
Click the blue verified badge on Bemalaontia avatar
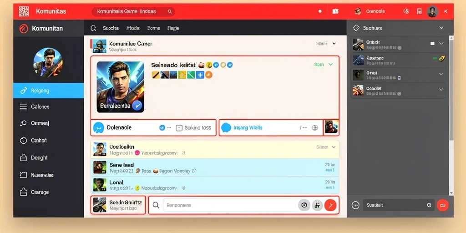click(137, 106)
